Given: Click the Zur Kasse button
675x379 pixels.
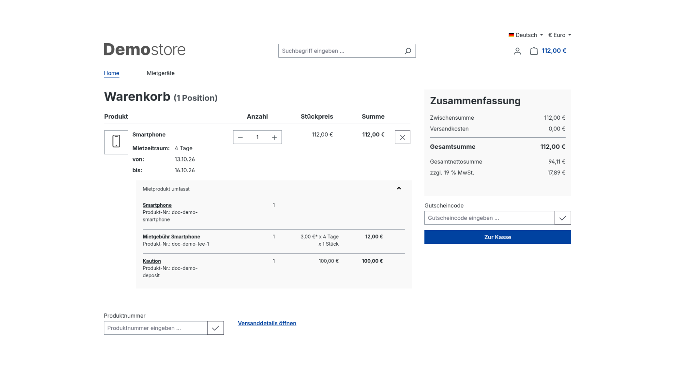Looking at the screenshot, I should [x=497, y=237].
